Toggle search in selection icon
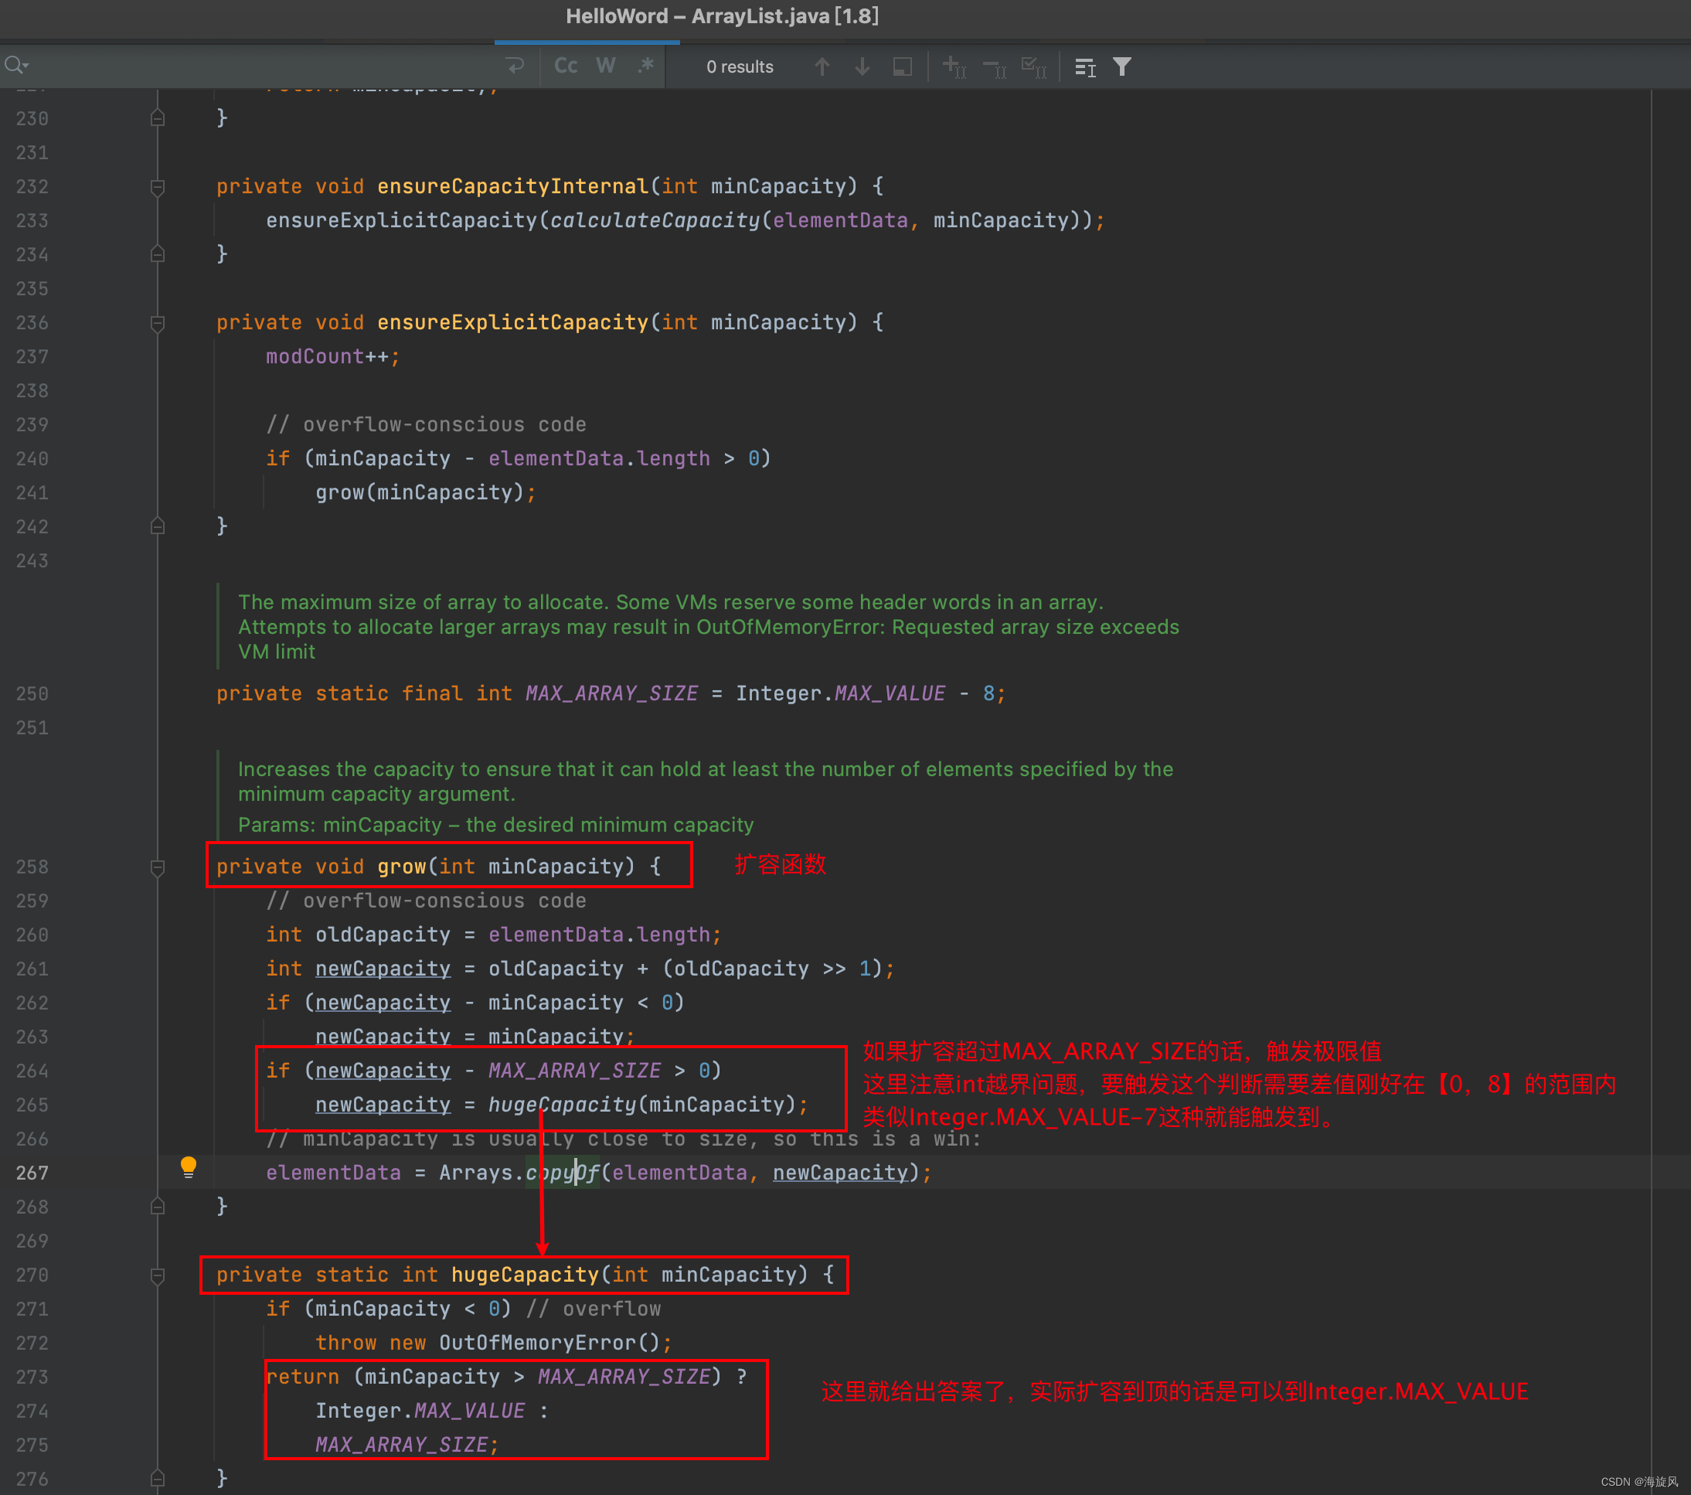 click(x=1084, y=67)
